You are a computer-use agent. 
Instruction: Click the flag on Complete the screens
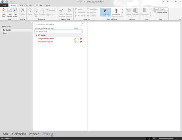coord(81,39)
